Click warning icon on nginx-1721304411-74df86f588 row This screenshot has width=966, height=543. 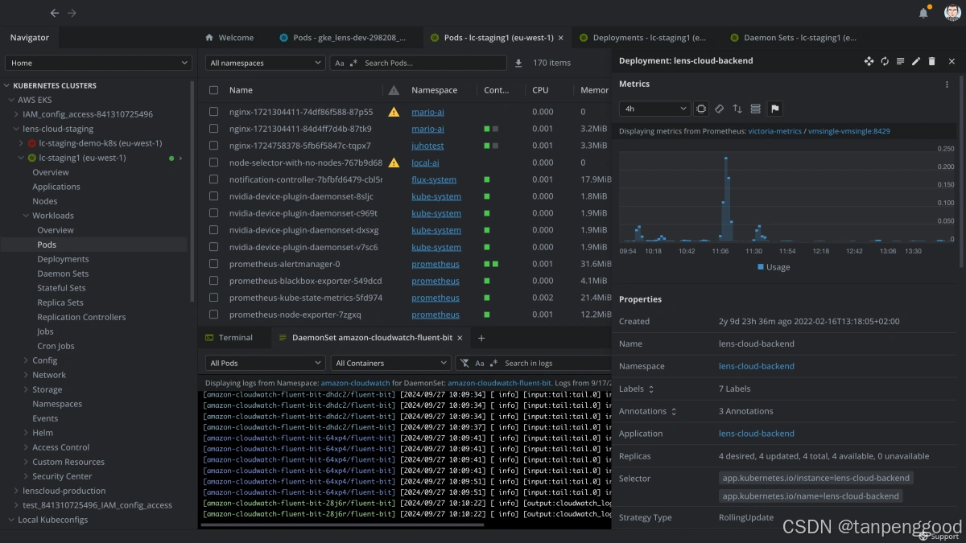(x=394, y=112)
